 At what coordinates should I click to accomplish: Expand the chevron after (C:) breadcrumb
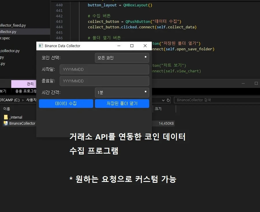[23, 100]
